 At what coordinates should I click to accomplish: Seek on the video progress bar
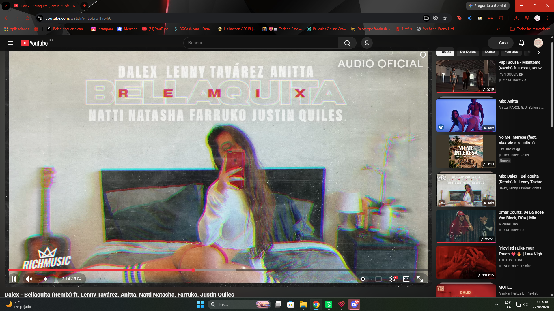[x=218, y=270]
